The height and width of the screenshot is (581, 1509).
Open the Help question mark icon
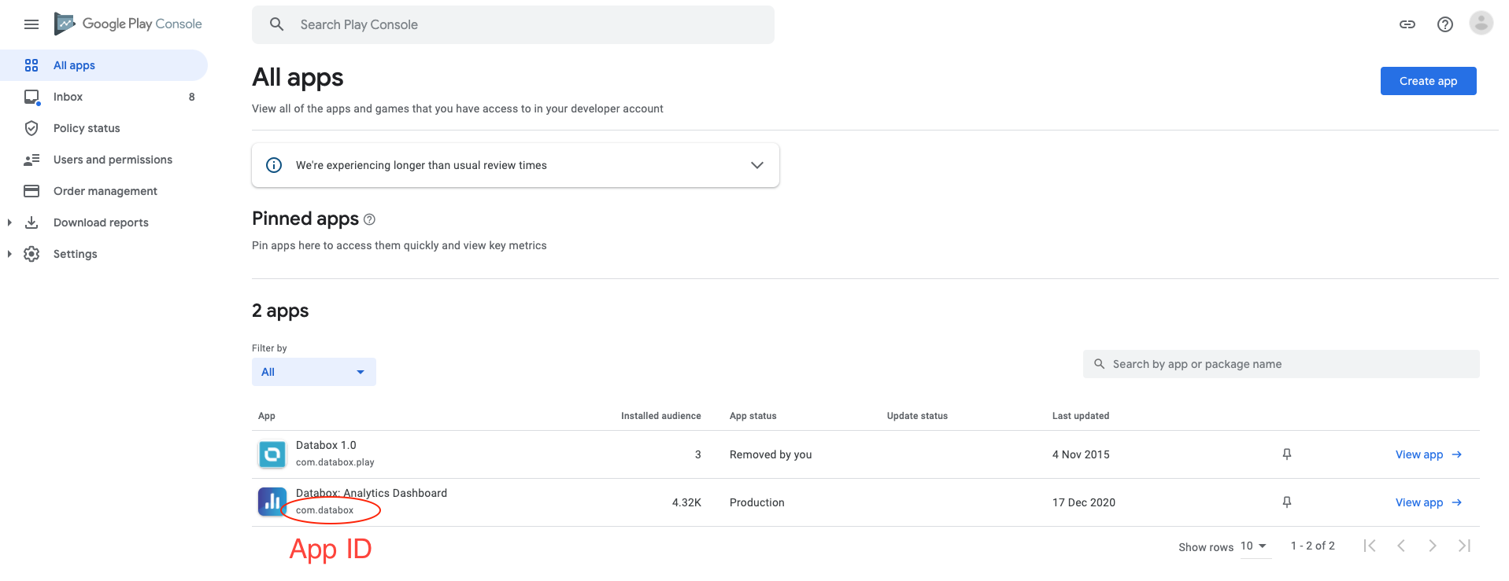(x=1444, y=24)
